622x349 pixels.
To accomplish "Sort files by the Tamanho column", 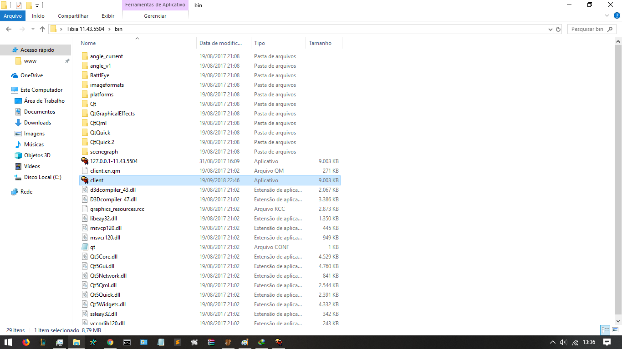I will [x=320, y=43].
